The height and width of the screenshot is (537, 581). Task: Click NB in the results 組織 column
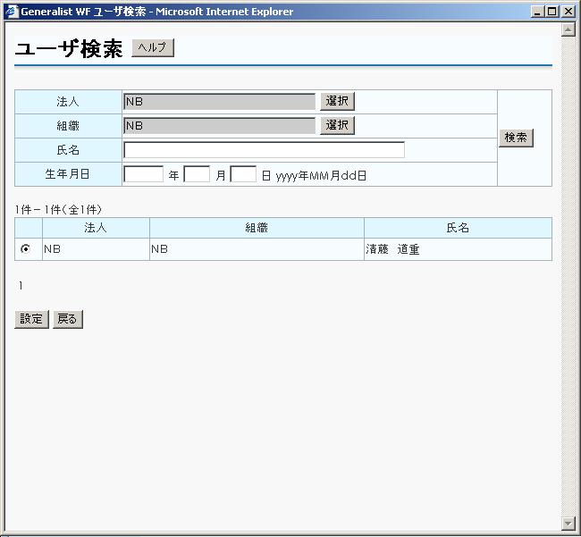pos(159,249)
